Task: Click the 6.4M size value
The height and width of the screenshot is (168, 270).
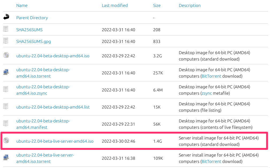Action: click(158, 90)
